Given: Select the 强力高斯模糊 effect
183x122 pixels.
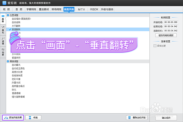Looking at the screenshot, I should point(18,97).
